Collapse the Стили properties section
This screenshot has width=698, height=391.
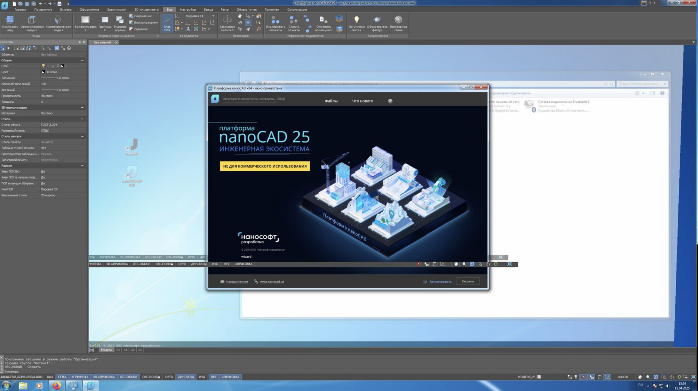[82, 119]
